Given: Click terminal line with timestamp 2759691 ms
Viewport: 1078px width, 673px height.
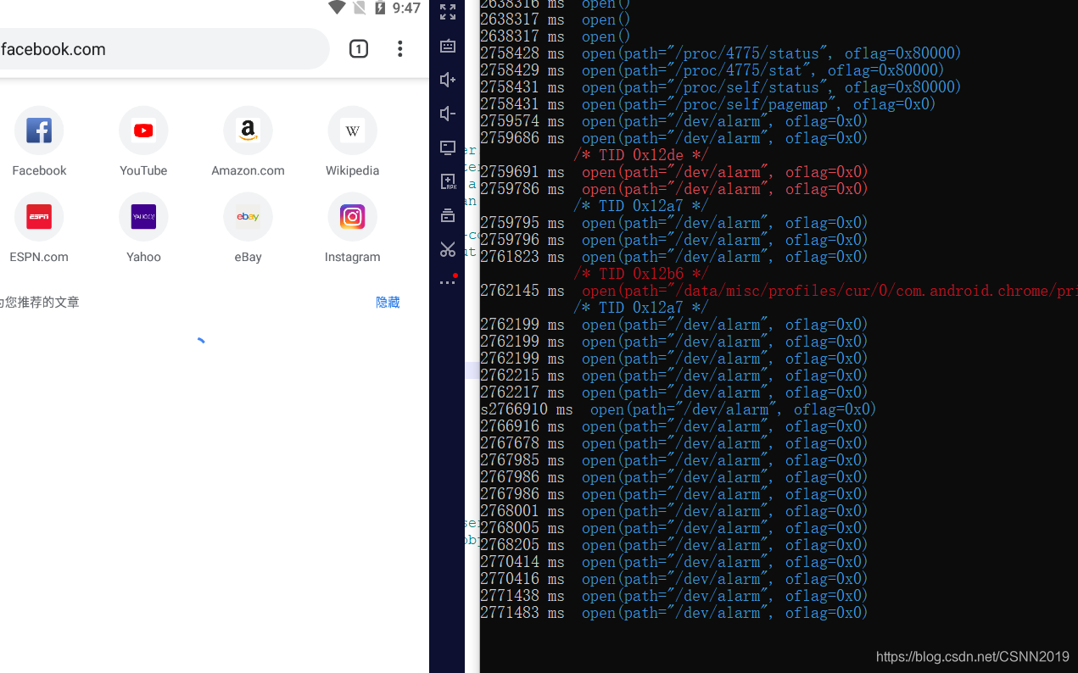Looking at the screenshot, I should coord(674,172).
